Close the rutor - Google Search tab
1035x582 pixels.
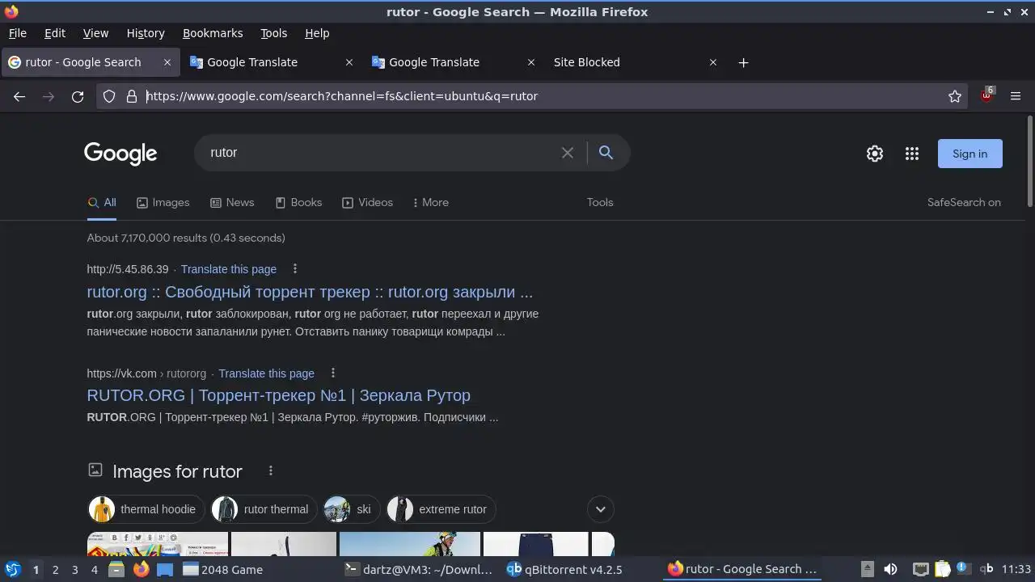coord(167,62)
